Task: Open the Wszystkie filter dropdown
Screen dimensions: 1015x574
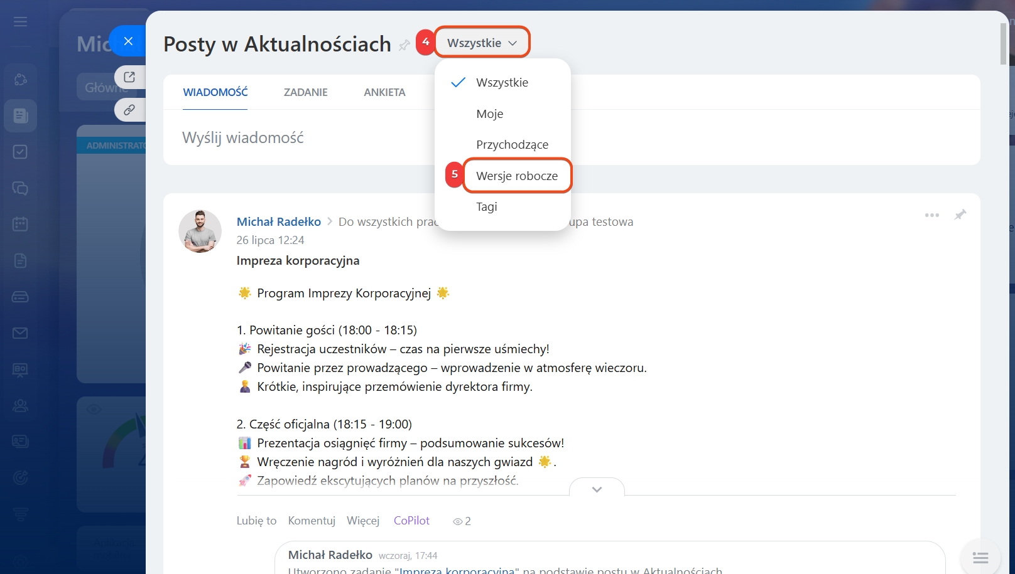Action: 482,43
